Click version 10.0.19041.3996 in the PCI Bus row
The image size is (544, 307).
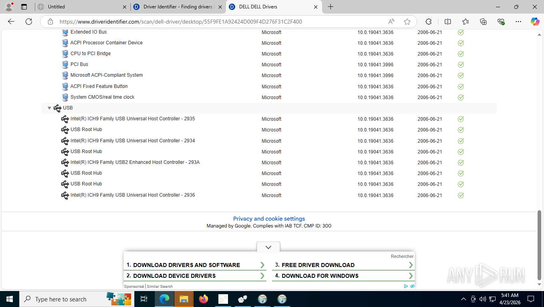(375, 64)
